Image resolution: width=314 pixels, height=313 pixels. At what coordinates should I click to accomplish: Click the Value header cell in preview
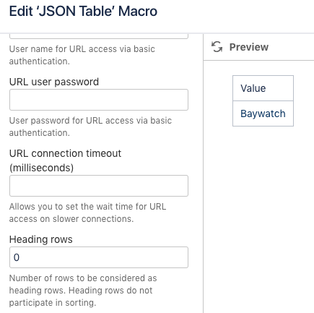pyautogui.click(x=263, y=88)
